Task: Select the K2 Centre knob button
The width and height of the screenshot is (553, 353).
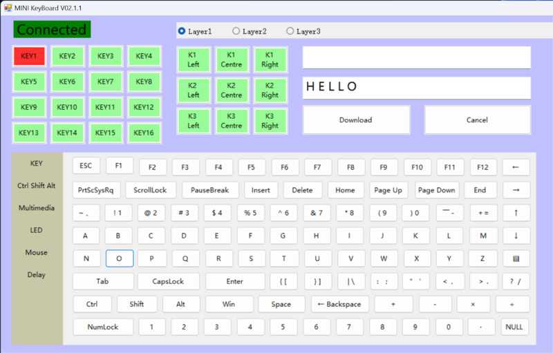Action: [231, 90]
